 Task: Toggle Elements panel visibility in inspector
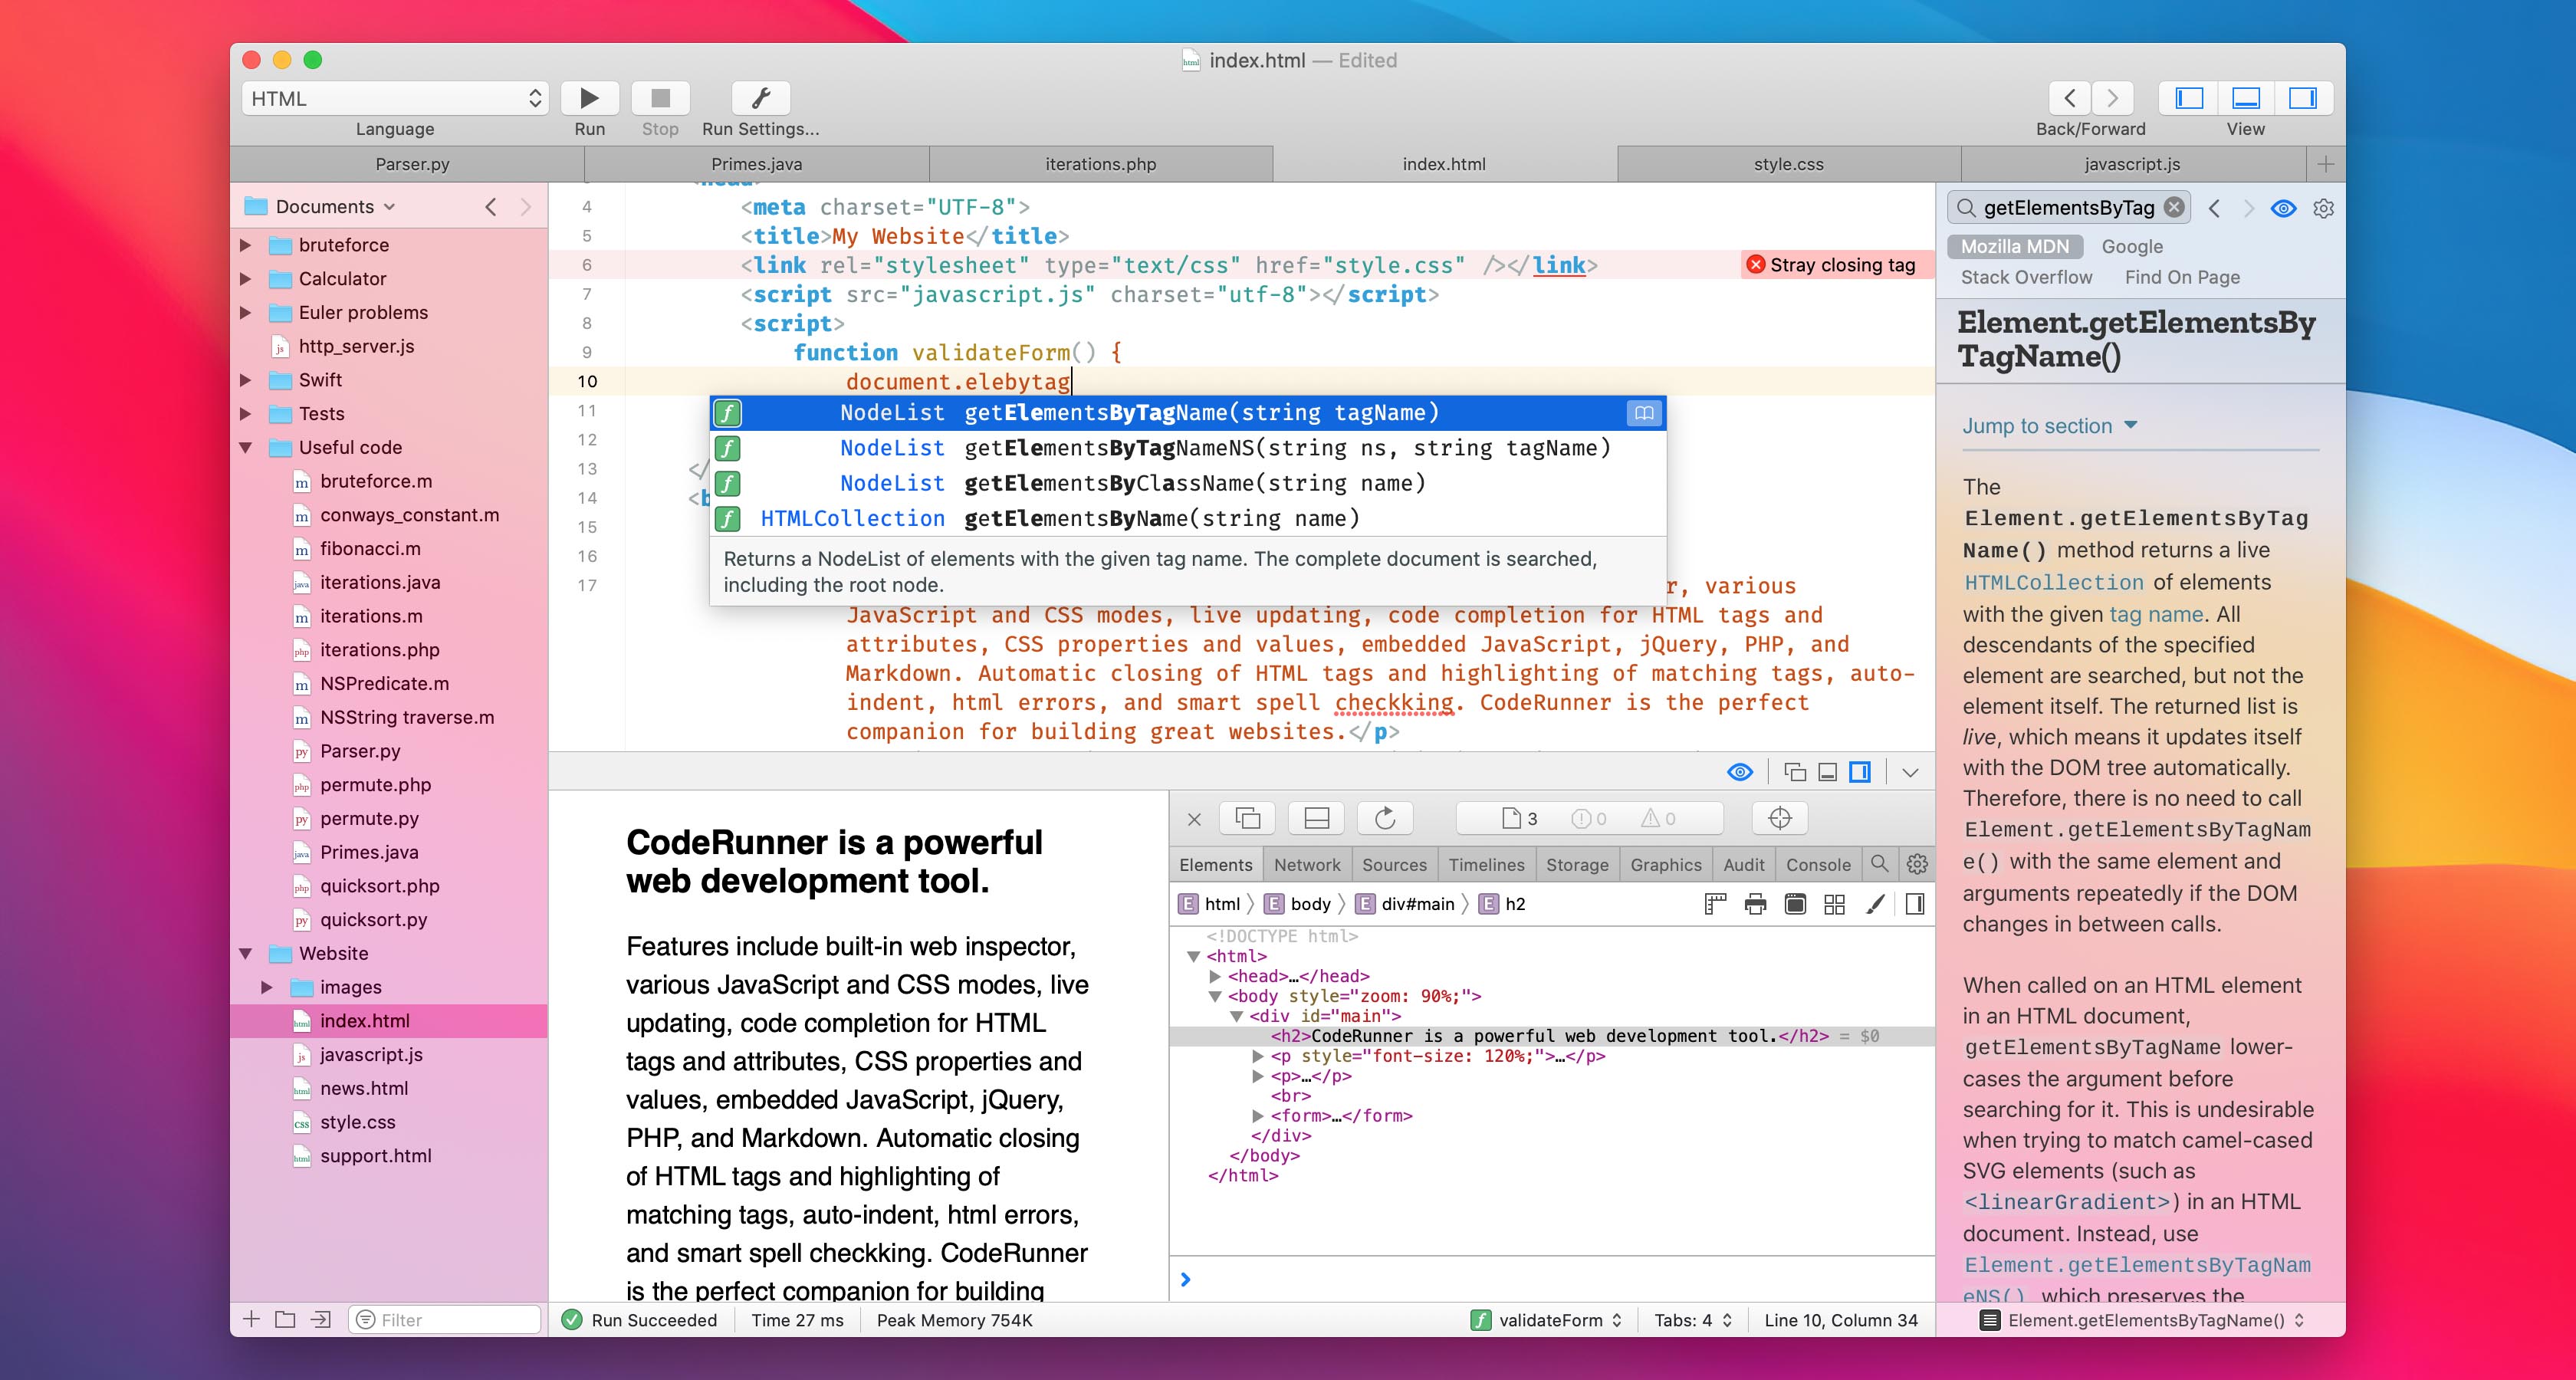(1217, 866)
